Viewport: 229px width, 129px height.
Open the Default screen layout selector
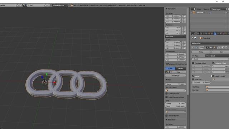(8, 5)
